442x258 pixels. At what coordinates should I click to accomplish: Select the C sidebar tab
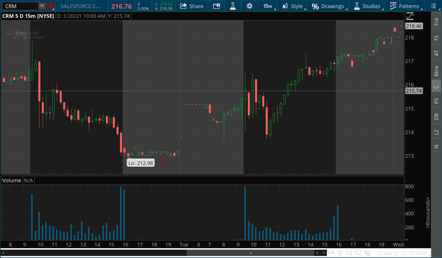pyautogui.click(x=436, y=87)
